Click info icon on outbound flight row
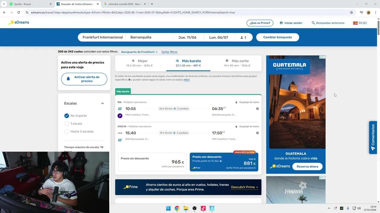 coord(257,109)
